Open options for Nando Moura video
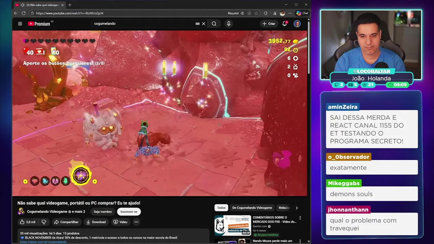Viewport: 434px width, 244px height. [300, 241]
